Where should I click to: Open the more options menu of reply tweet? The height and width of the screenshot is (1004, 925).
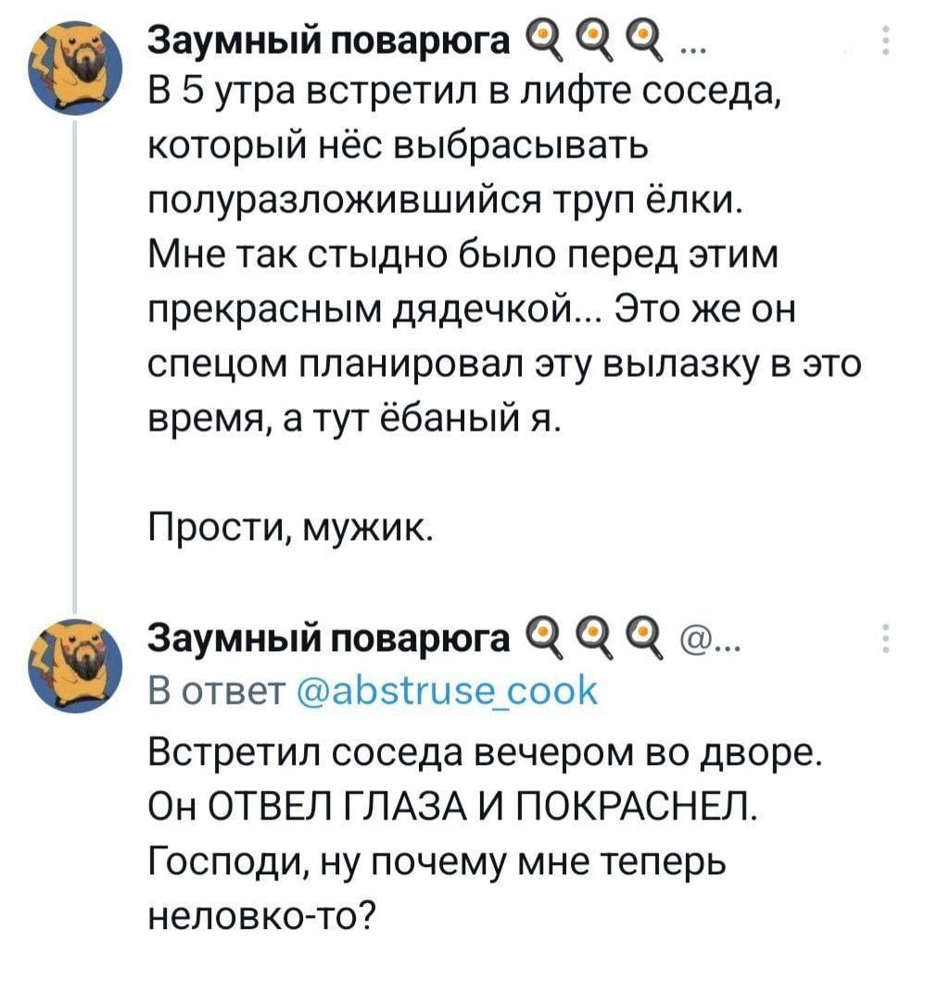point(888,640)
